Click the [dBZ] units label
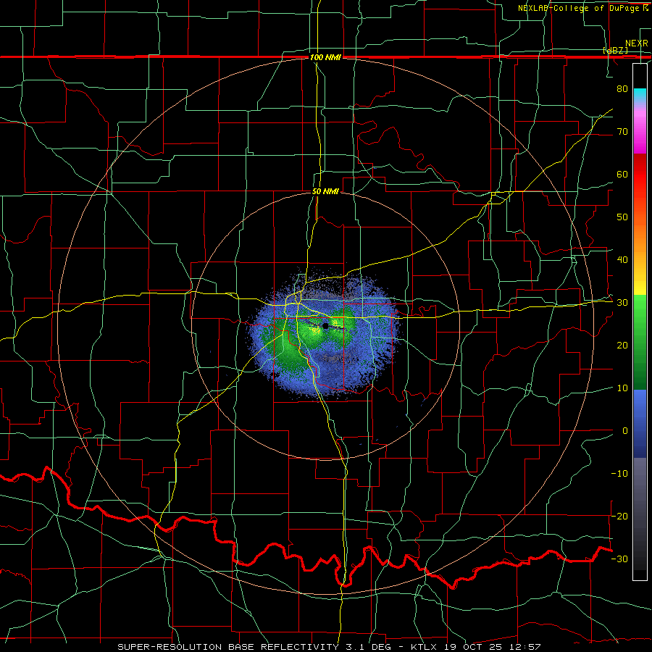 pos(615,50)
